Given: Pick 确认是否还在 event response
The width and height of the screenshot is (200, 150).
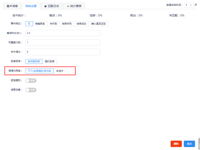Looking at the screenshot, I should (98, 24).
